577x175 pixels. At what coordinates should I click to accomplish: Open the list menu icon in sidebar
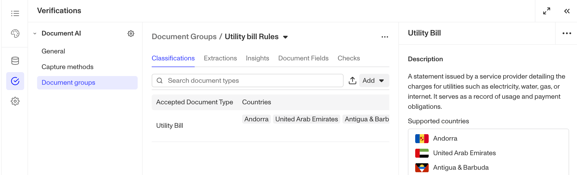click(15, 13)
